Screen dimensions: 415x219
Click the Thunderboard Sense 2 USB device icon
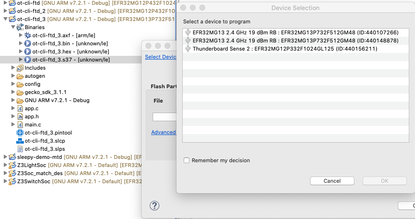(x=188, y=49)
